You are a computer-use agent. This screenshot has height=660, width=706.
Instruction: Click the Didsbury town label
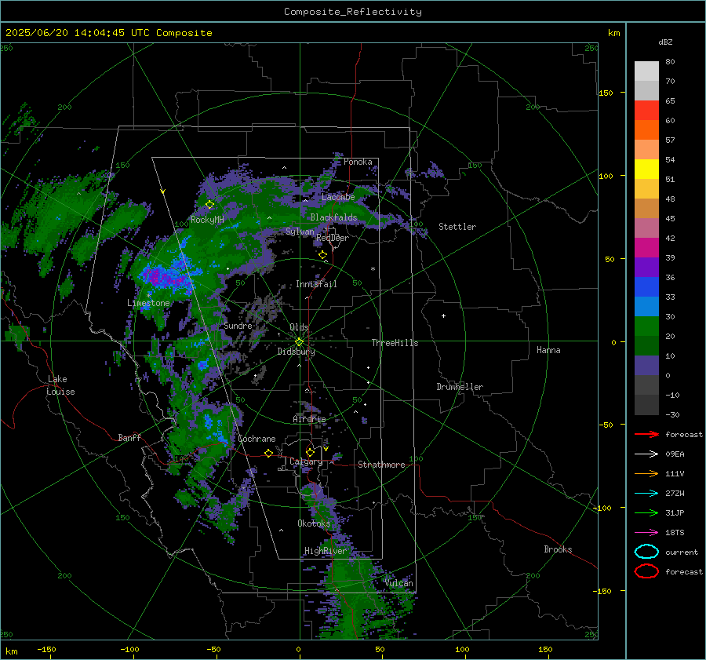click(x=296, y=352)
